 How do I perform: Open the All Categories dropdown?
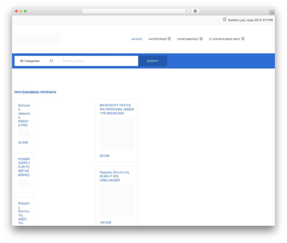tap(36, 61)
